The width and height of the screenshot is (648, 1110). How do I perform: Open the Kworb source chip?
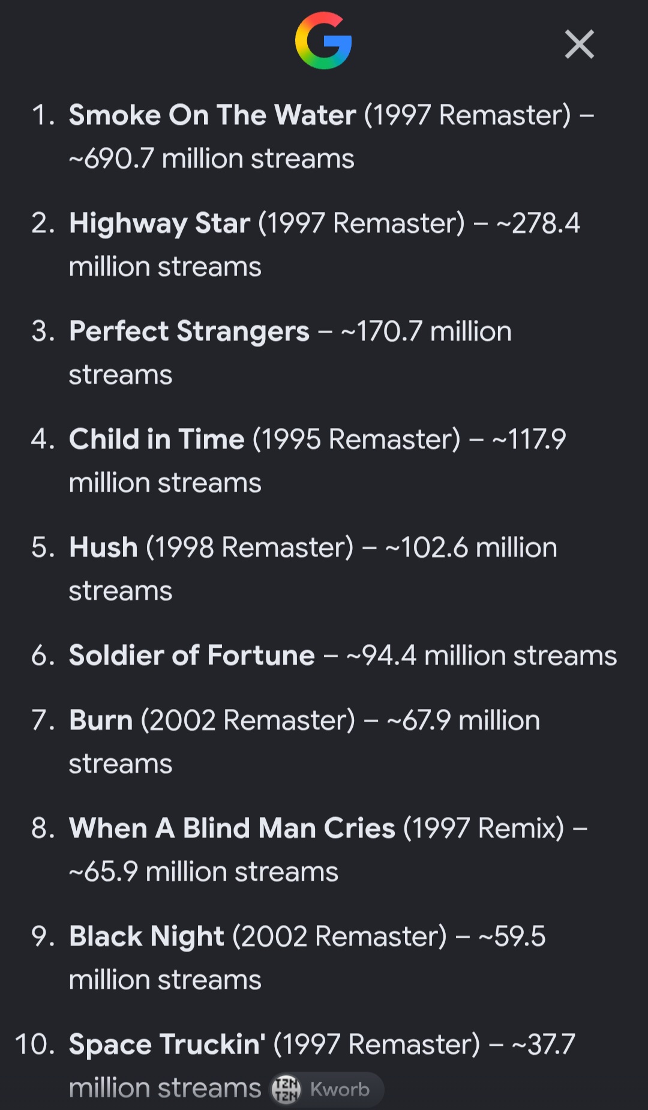point(327,1089)
